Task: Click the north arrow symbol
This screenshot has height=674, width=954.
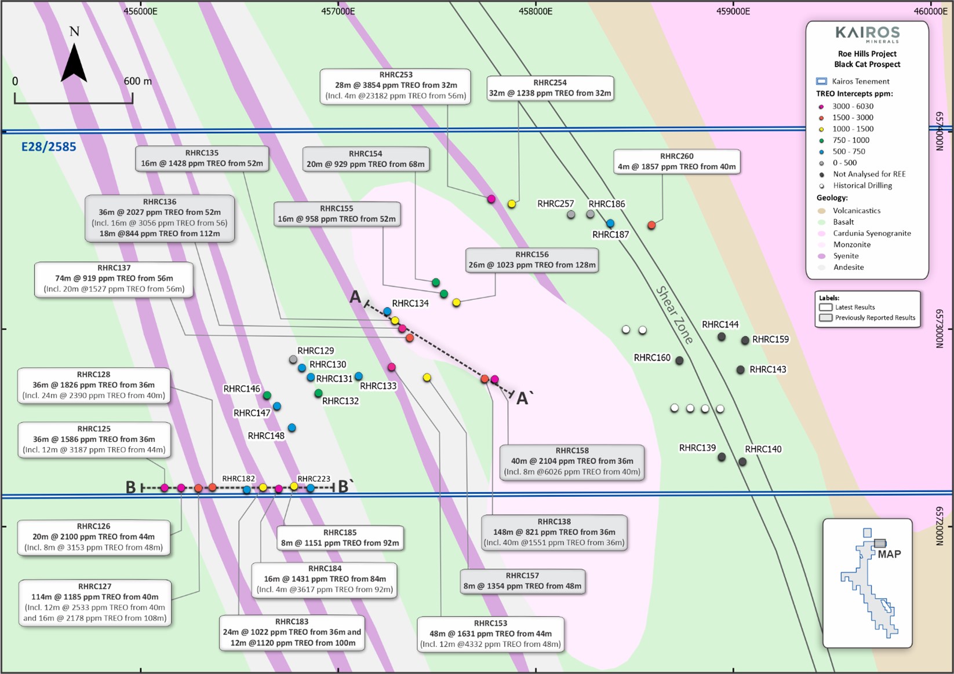Action: coord(74,62)
